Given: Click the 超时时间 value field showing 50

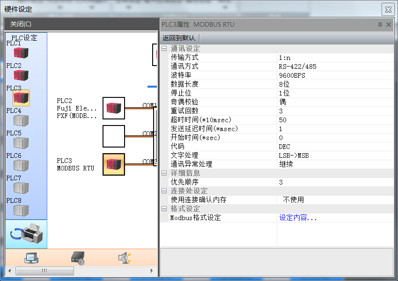Looking at the screenshot, I should pos(335,120).
